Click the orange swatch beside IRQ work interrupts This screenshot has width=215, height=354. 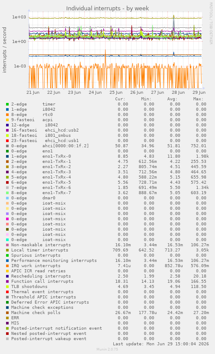point(7,266)
